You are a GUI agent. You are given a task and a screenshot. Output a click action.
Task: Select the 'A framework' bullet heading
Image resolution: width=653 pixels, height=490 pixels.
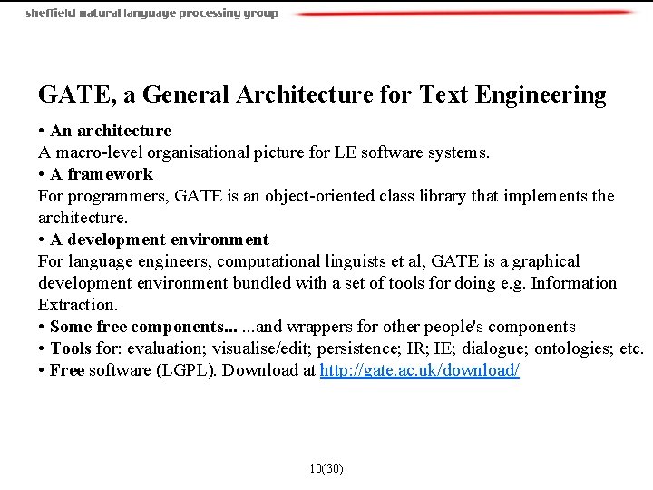(x=102, y=174)
